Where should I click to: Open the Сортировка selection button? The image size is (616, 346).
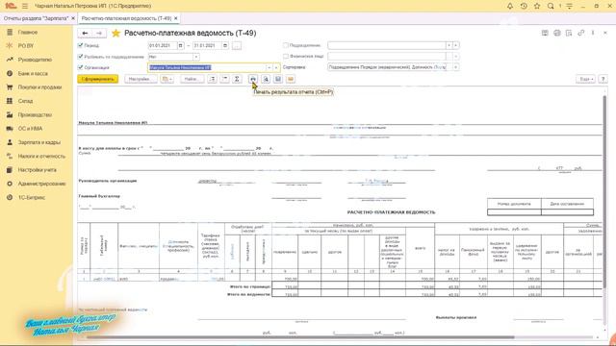455,67
